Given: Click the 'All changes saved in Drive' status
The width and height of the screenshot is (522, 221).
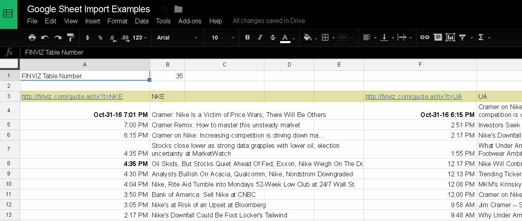Looking at the screenshot, I should pos(269,21).
